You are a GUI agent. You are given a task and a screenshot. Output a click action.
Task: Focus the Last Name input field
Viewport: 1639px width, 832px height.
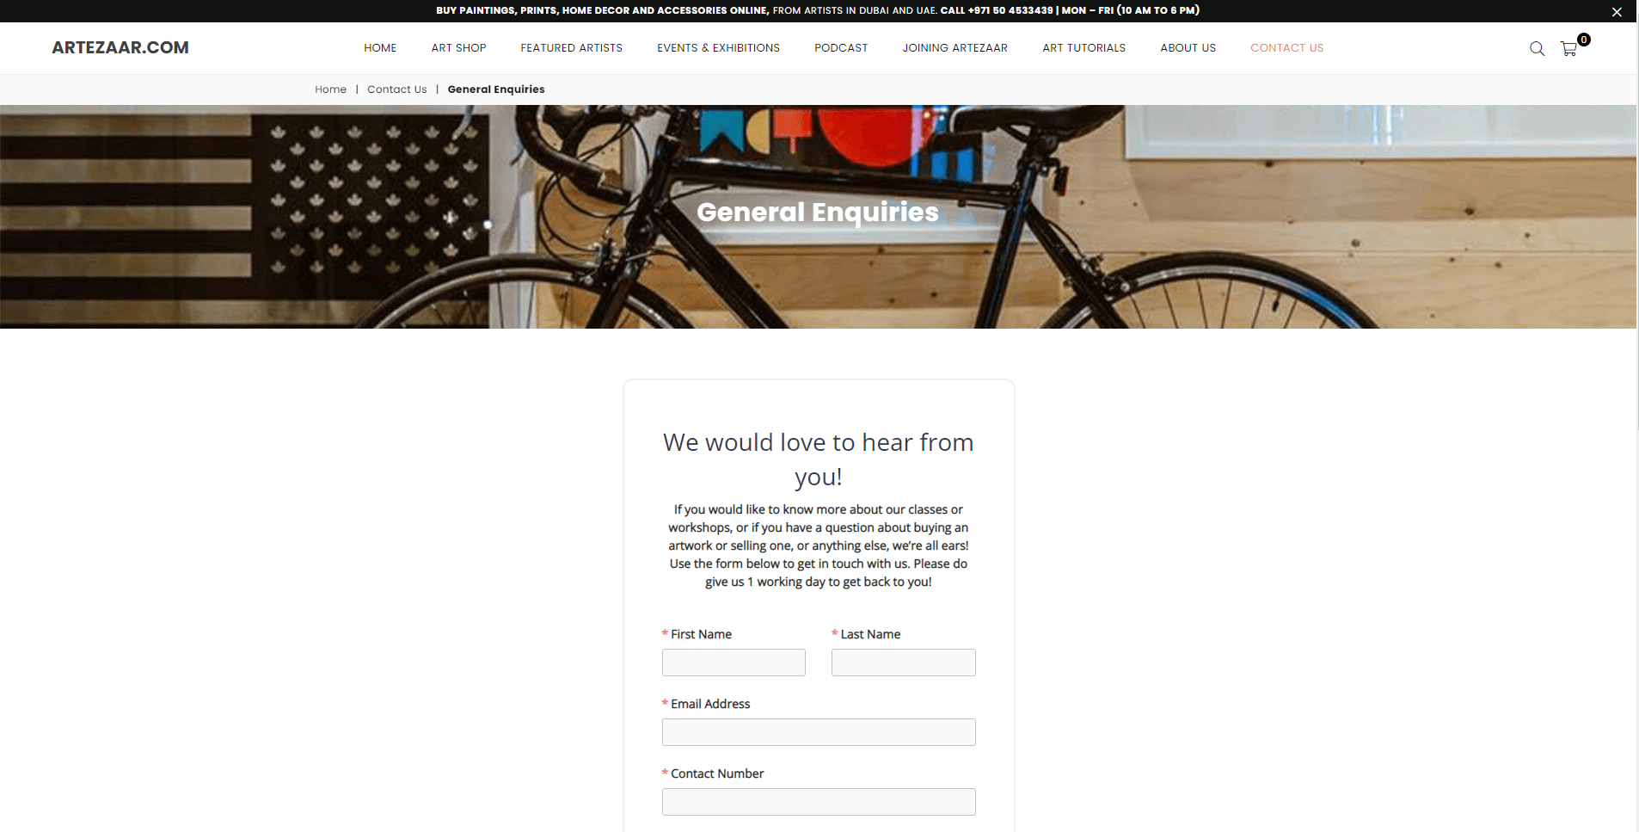(x=904, y=663)
